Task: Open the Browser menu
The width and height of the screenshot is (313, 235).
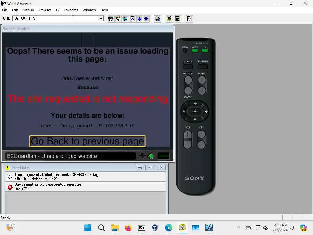Action: pyautogui.click(x=45, y=10)
